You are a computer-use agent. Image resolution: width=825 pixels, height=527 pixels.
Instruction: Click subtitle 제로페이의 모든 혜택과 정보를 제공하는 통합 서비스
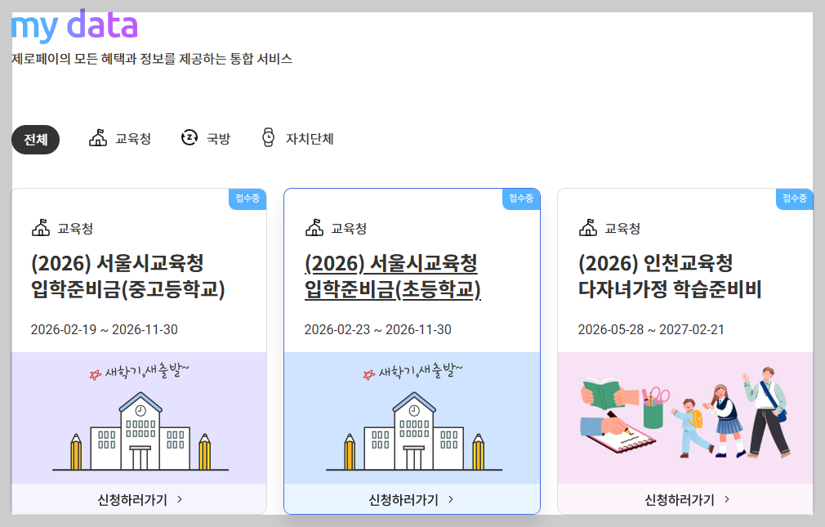(152, 59)
